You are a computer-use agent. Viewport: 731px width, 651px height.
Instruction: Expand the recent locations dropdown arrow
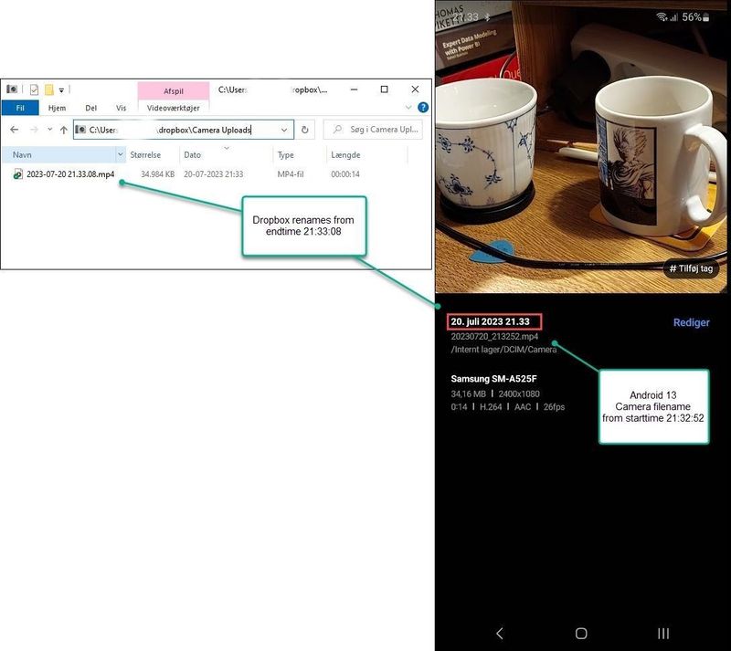pos(48,130)
